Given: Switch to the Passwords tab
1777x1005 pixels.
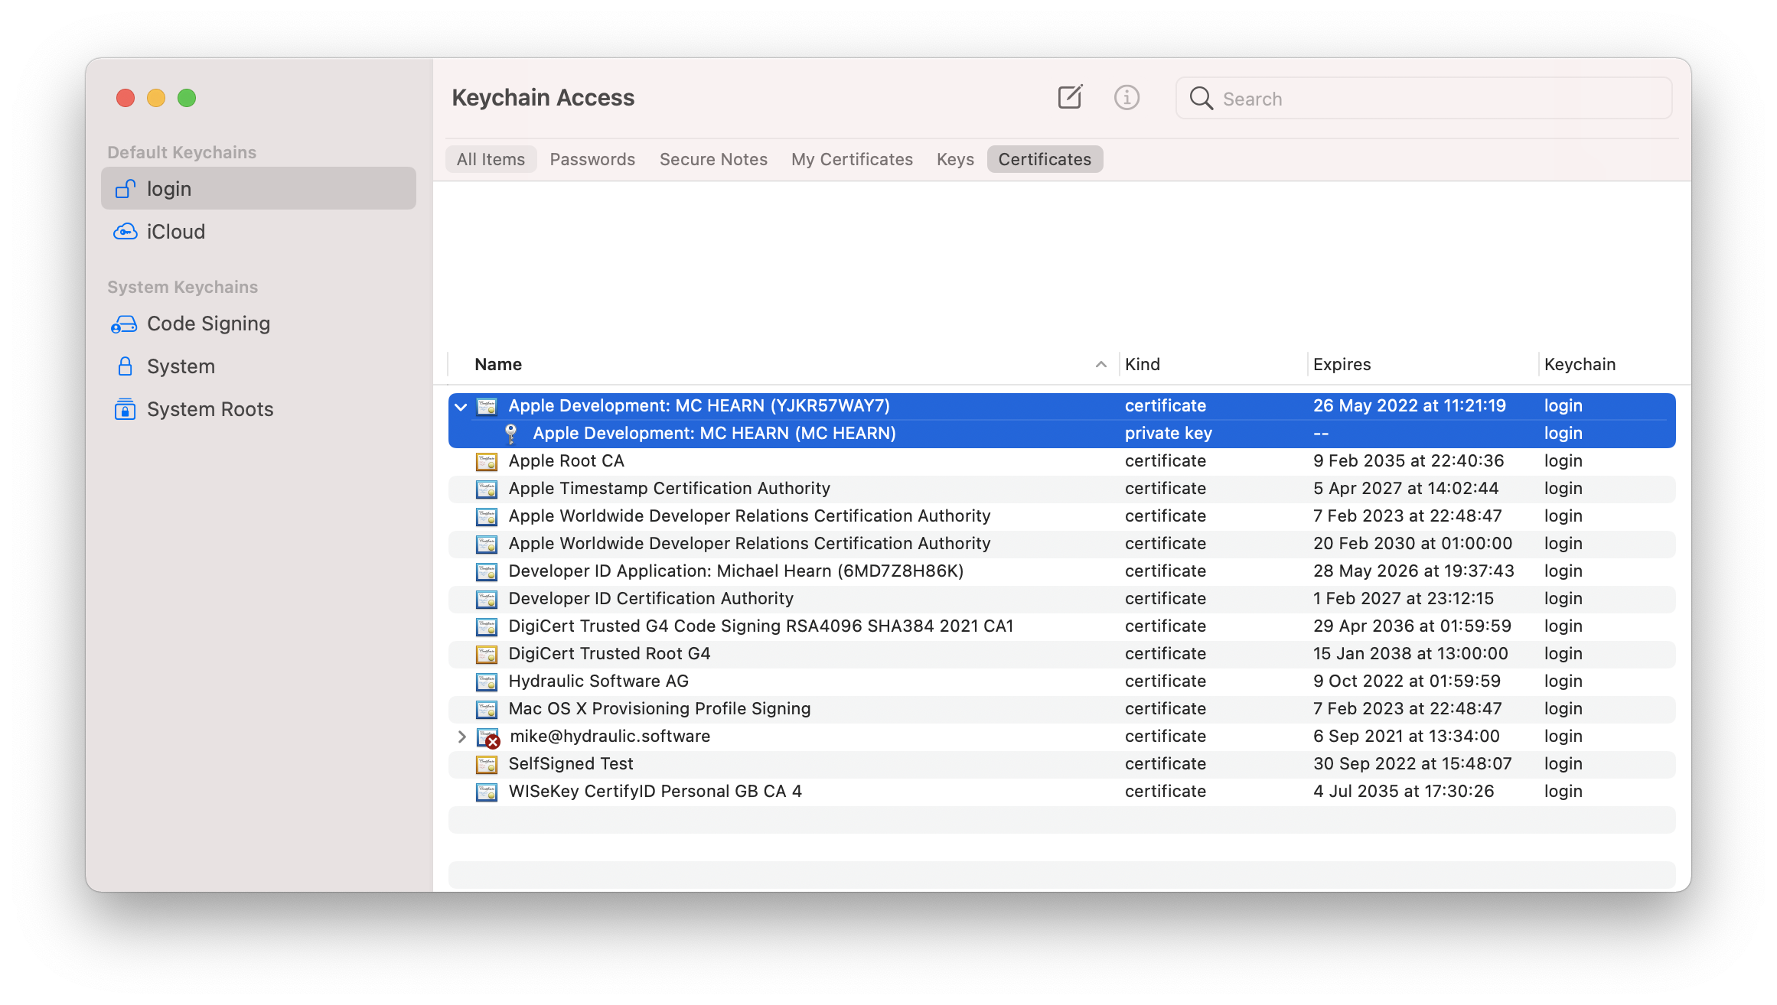Looking at the screenshot, I should point(592,159).
